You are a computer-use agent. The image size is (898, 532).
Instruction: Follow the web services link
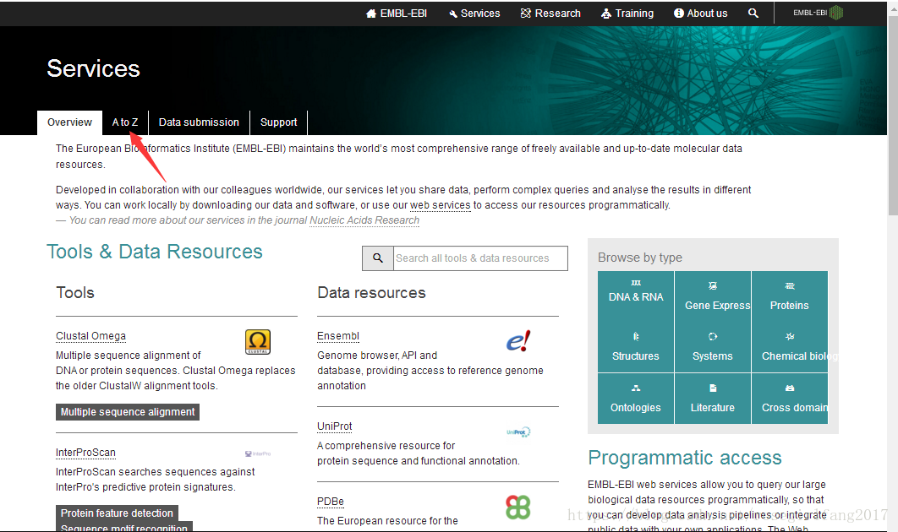pyautogui.click(x=440, y=205)
